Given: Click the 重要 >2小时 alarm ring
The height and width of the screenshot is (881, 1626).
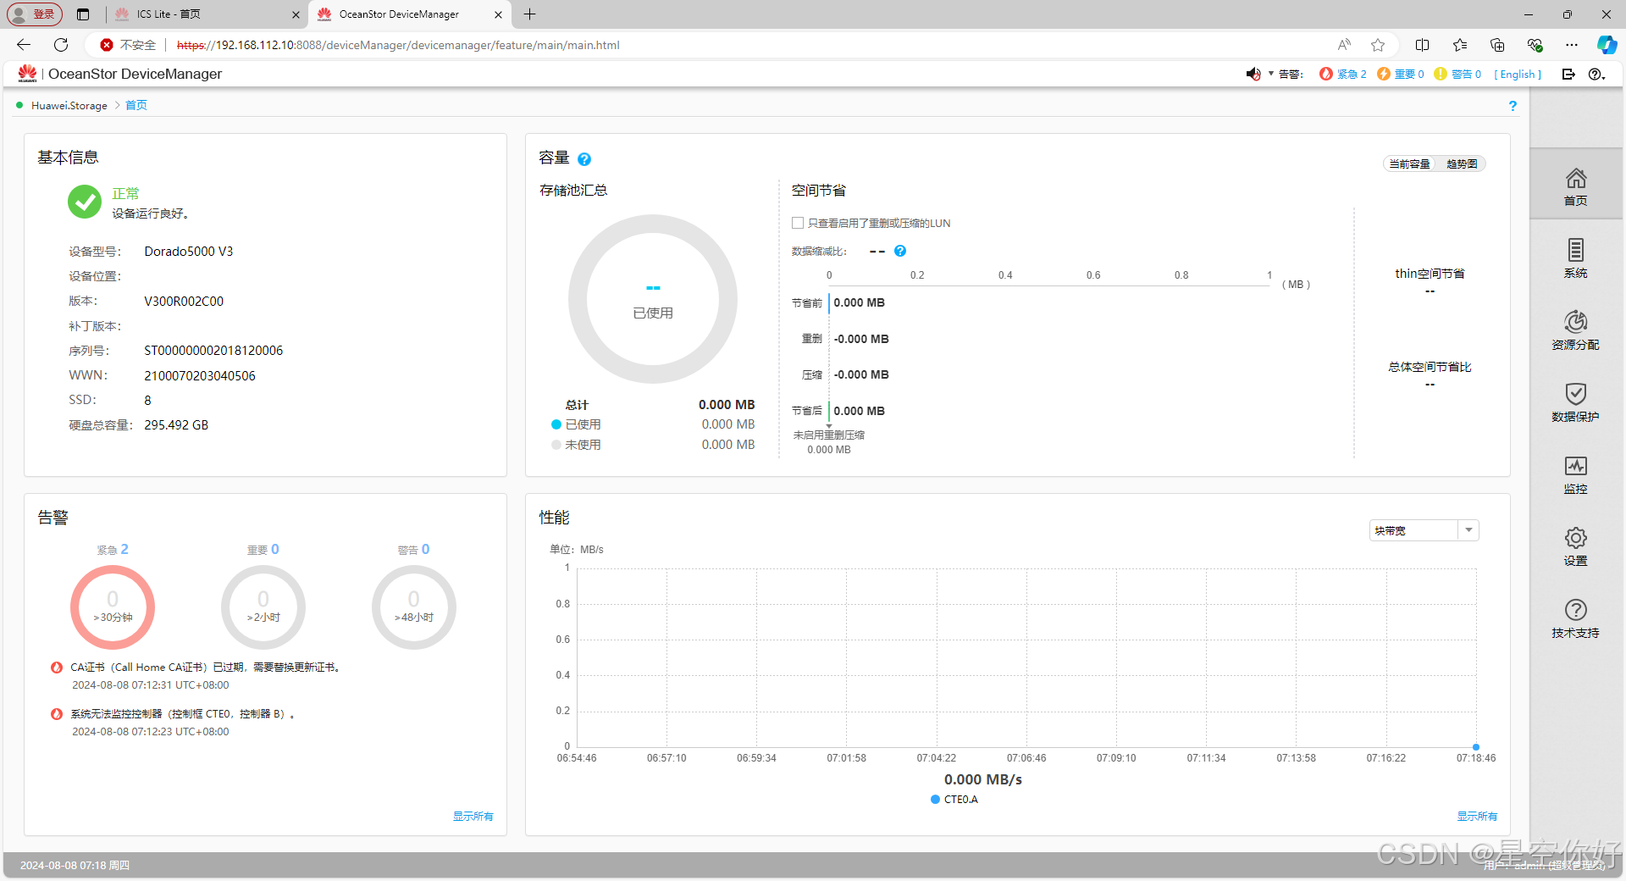Looking at the screenshot, I should pyautogui.click(x=263, y=607).
